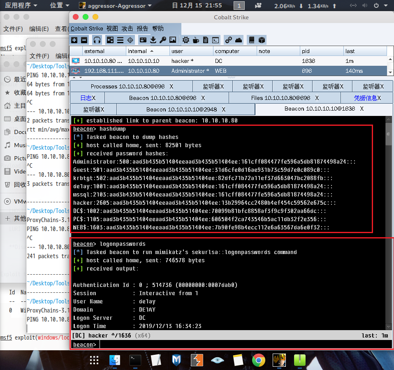Click the terminal scripted web delivery icon

click(x=216, y=40)
